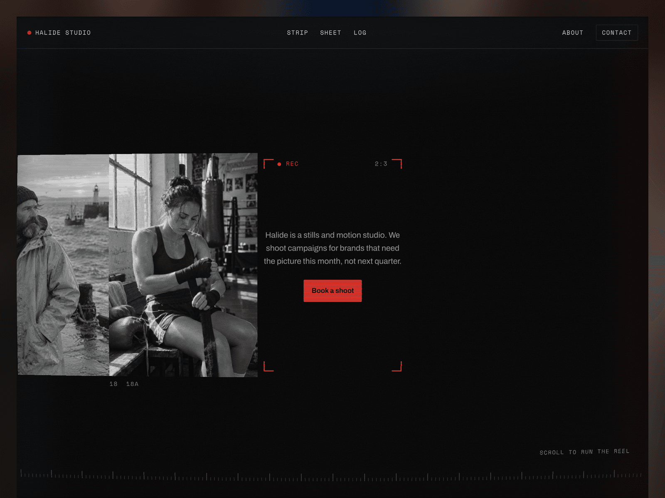Click the Halide studio description paragraph
Viewport: 665px width, 498px height.
pos(332,248)
